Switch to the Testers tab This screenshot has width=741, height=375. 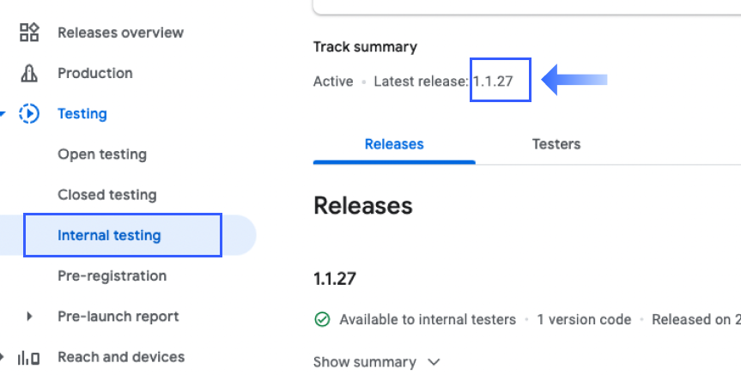[556, 144]
